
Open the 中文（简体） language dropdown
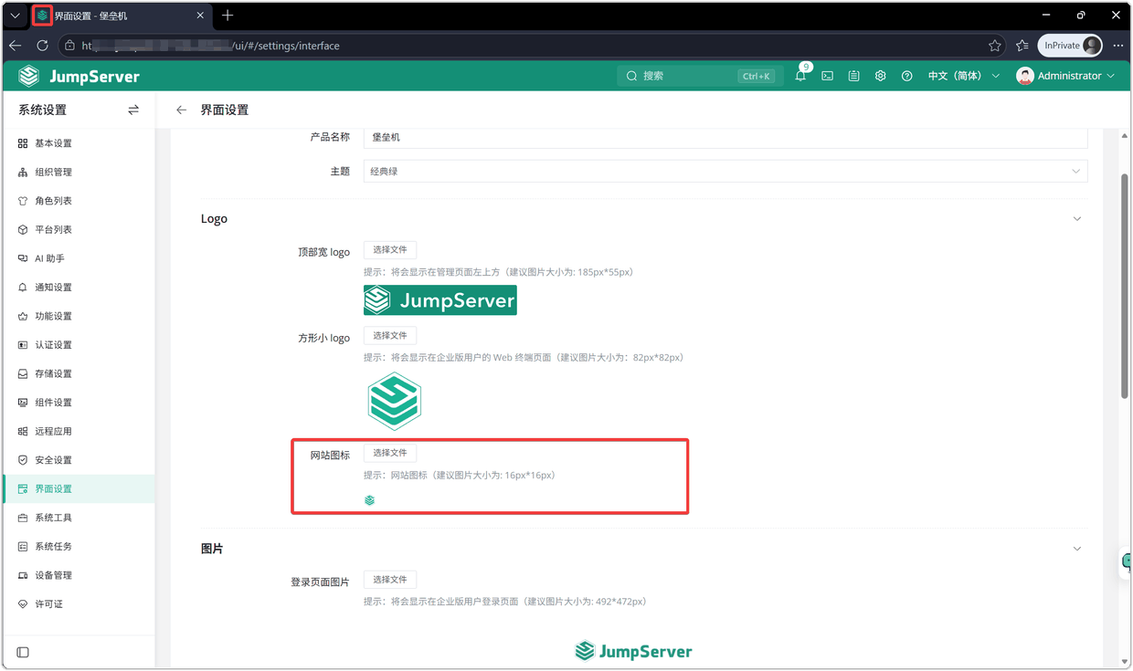tap(963, 76)
